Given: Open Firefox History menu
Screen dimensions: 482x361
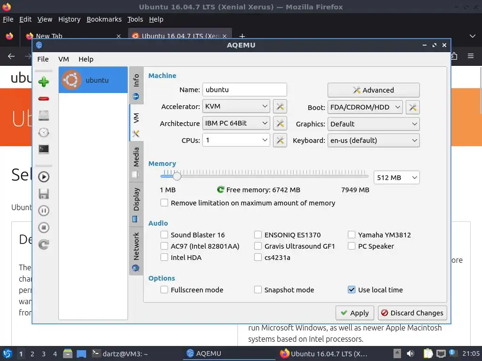Looking at the screenshot, I should [69, 19].
